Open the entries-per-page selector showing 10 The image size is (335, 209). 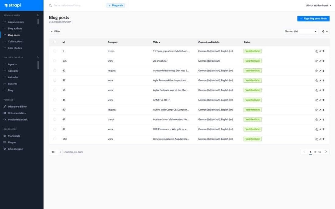click(55, 152)
